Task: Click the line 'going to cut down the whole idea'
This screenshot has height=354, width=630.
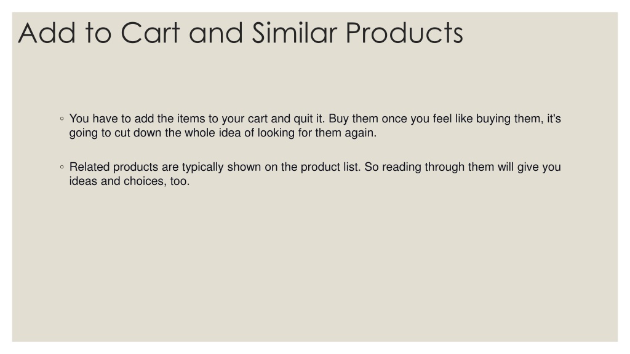Action: (223, 133)
